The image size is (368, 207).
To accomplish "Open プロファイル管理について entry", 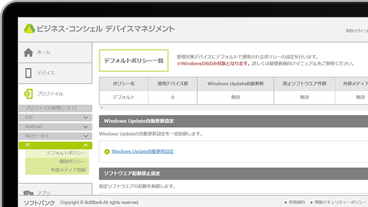I will tap(55, 108).
